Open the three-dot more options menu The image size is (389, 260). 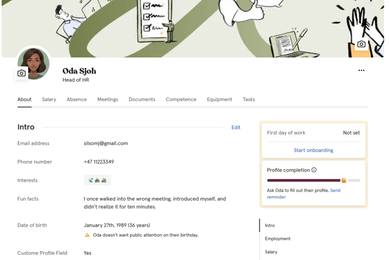click(361, 71)
